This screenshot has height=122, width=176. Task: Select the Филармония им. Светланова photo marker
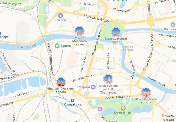(108, 79)
